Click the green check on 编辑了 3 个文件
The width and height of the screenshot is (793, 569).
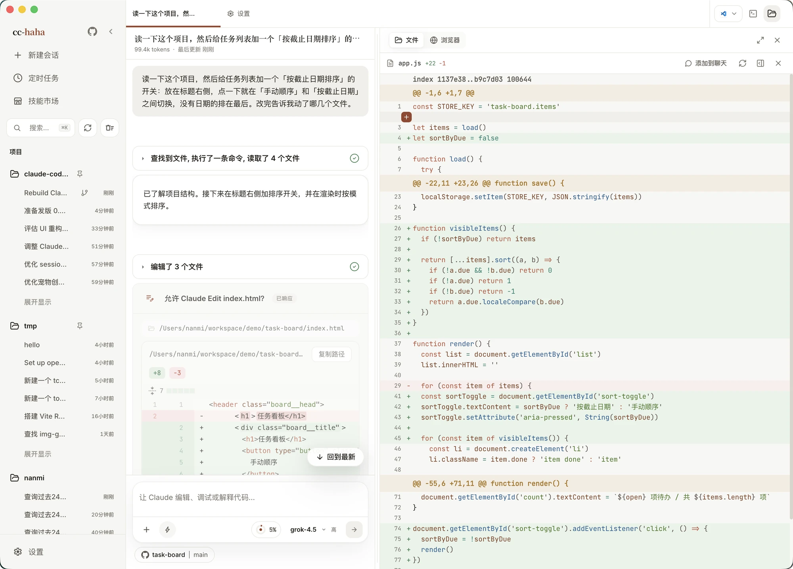click(x=354, y=267)
